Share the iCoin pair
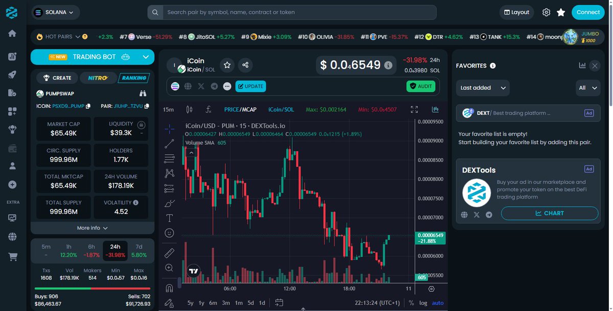 click(246, 65)
